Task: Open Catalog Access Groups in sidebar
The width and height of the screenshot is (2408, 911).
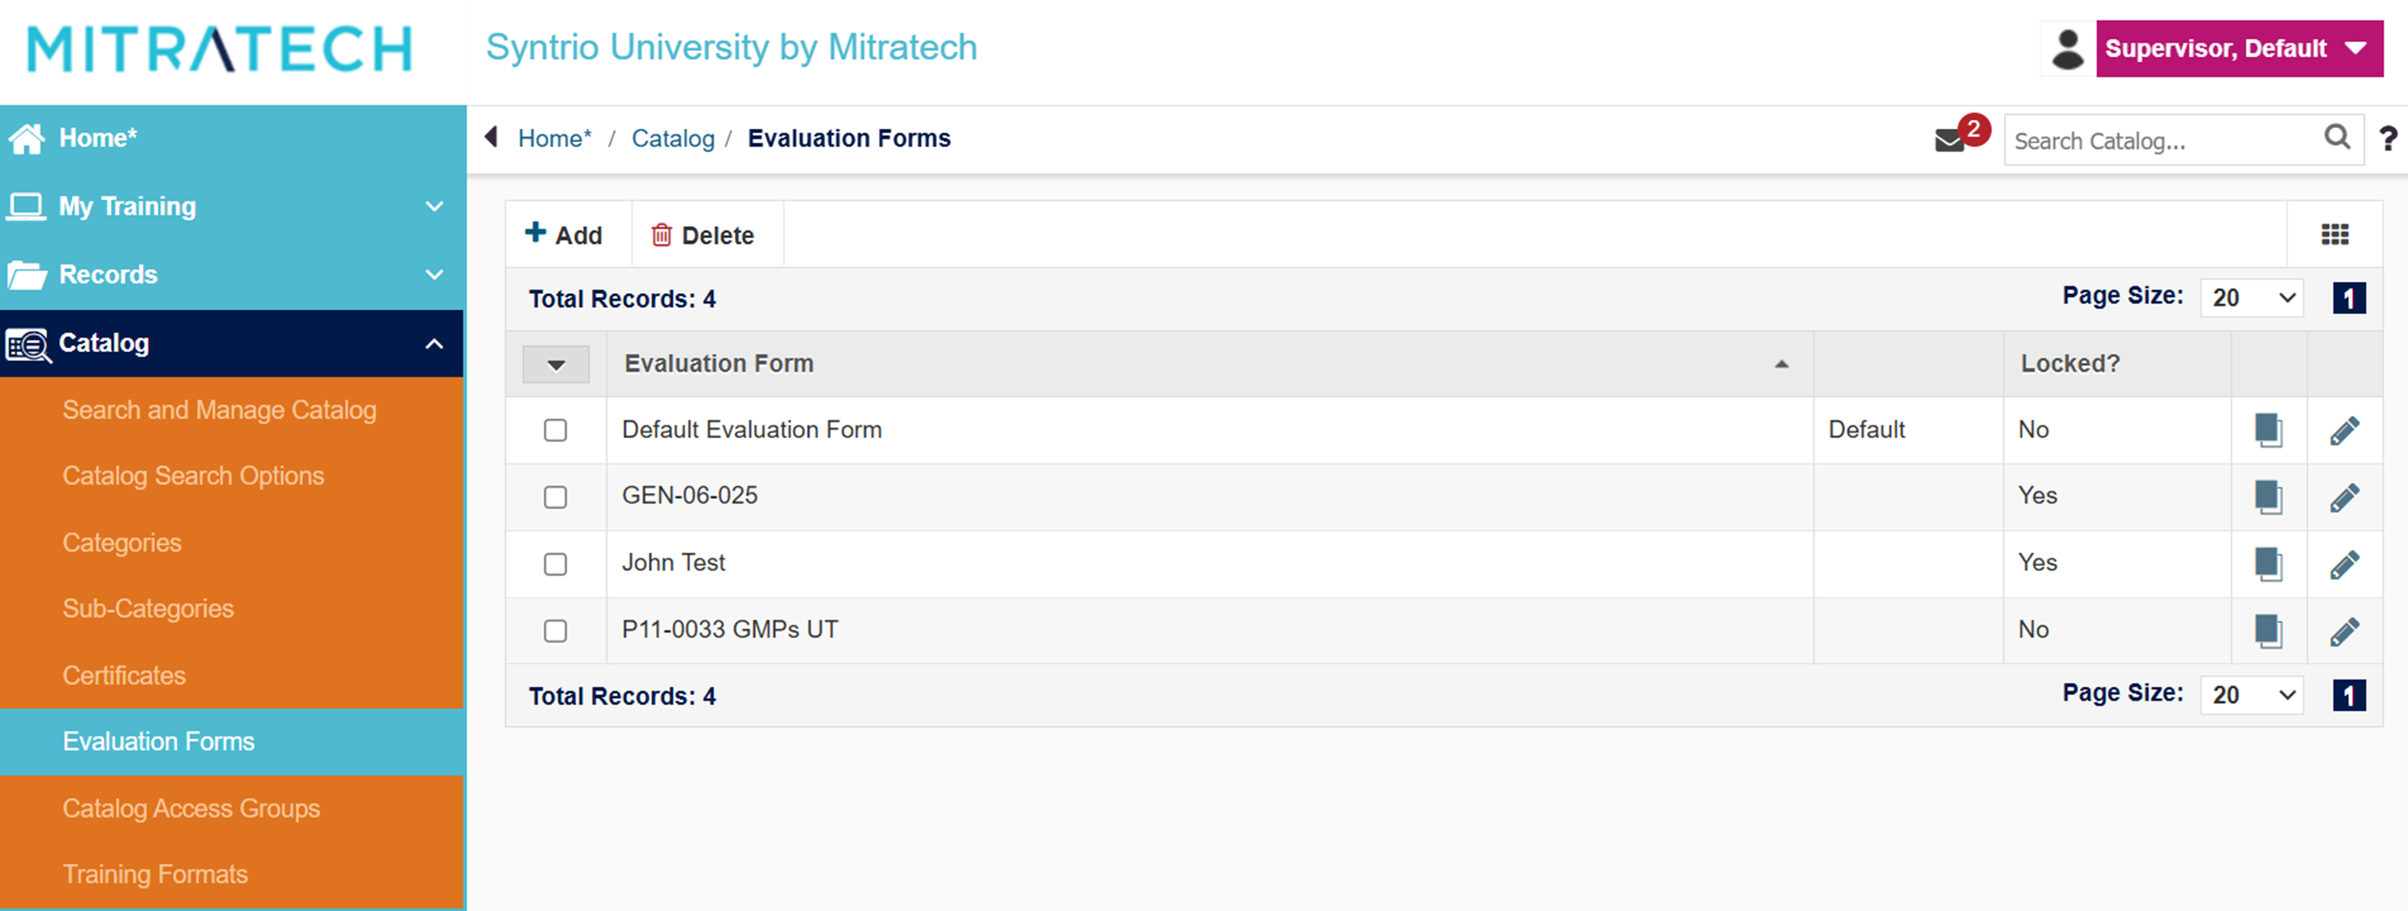Action: [190, 808]
